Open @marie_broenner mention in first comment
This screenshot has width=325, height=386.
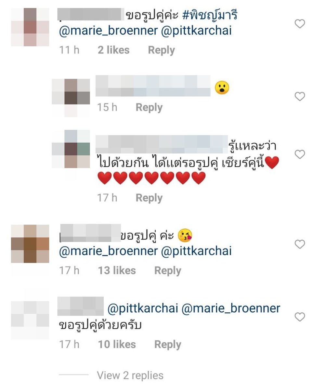[108, 31]
